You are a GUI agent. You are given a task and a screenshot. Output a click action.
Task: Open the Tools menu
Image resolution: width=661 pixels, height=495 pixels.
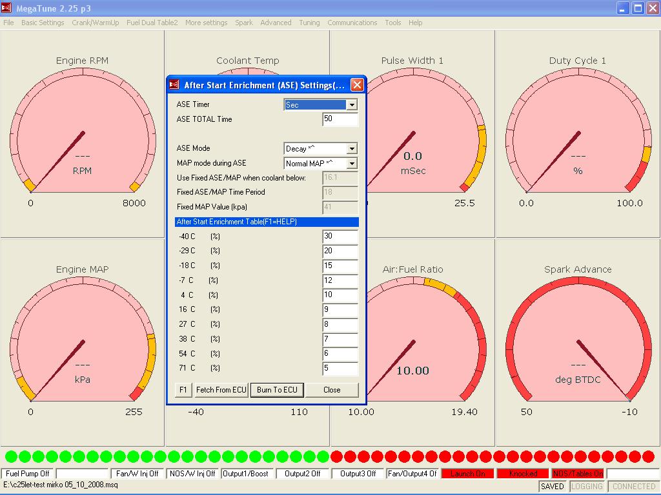[393, 23]
